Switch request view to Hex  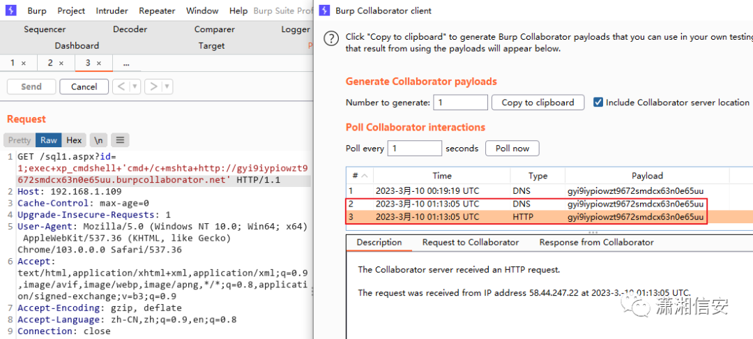74,140
